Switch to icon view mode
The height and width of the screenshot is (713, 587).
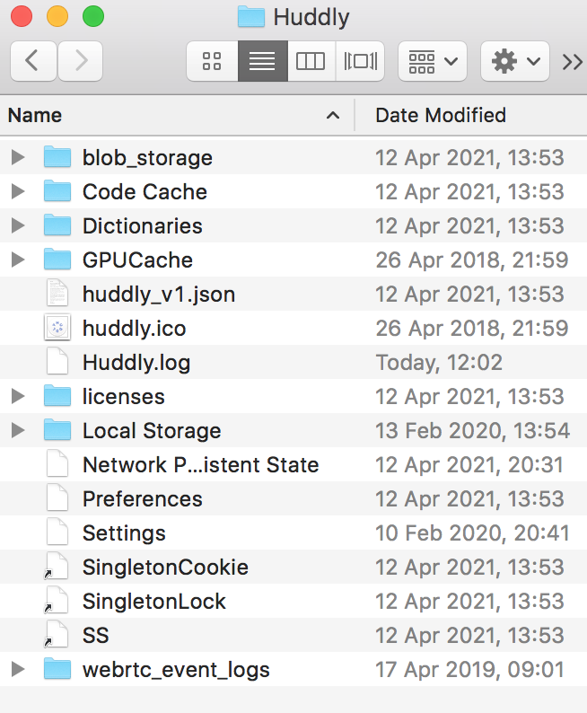(212, 61)
